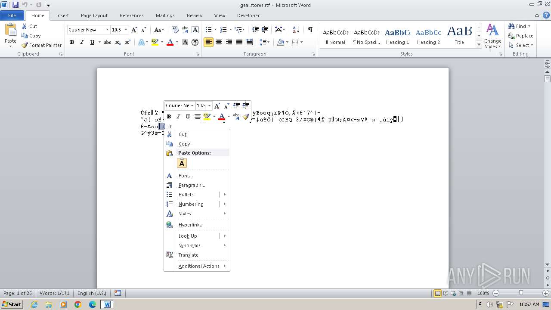Click the Clear Formatting icon in the ribbon

(175, 30)
